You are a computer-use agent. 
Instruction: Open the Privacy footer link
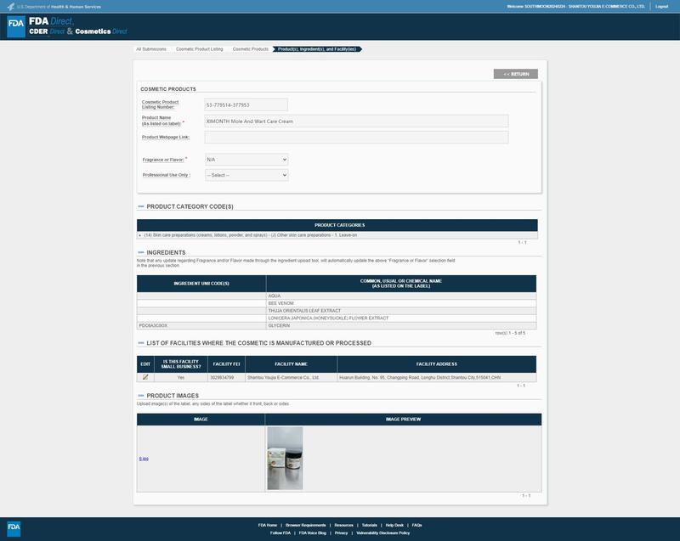click(341, 533)
